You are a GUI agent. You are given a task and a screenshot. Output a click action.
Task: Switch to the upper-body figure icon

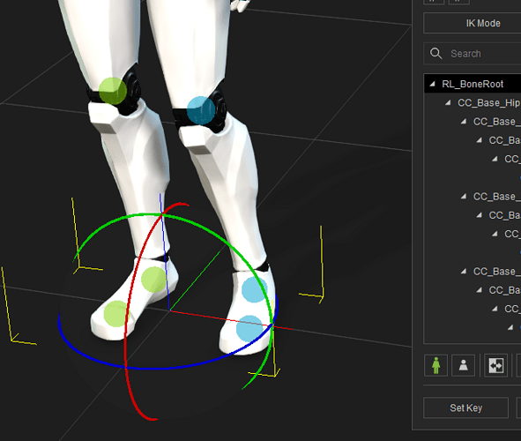463,365
